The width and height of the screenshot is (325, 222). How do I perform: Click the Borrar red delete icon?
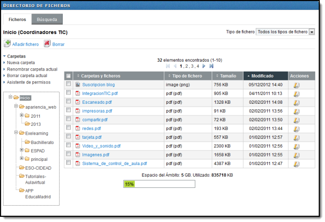point(47,44)
